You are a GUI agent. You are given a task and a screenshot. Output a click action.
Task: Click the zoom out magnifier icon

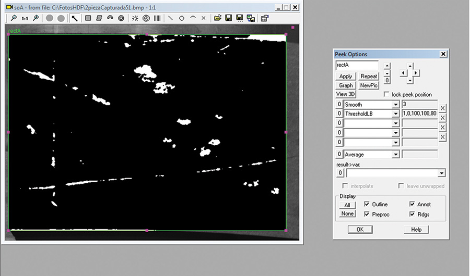pyautogui.click(x=14, y=18)
